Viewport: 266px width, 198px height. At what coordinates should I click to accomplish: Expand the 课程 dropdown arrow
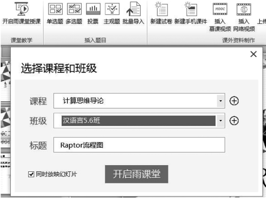220,101
